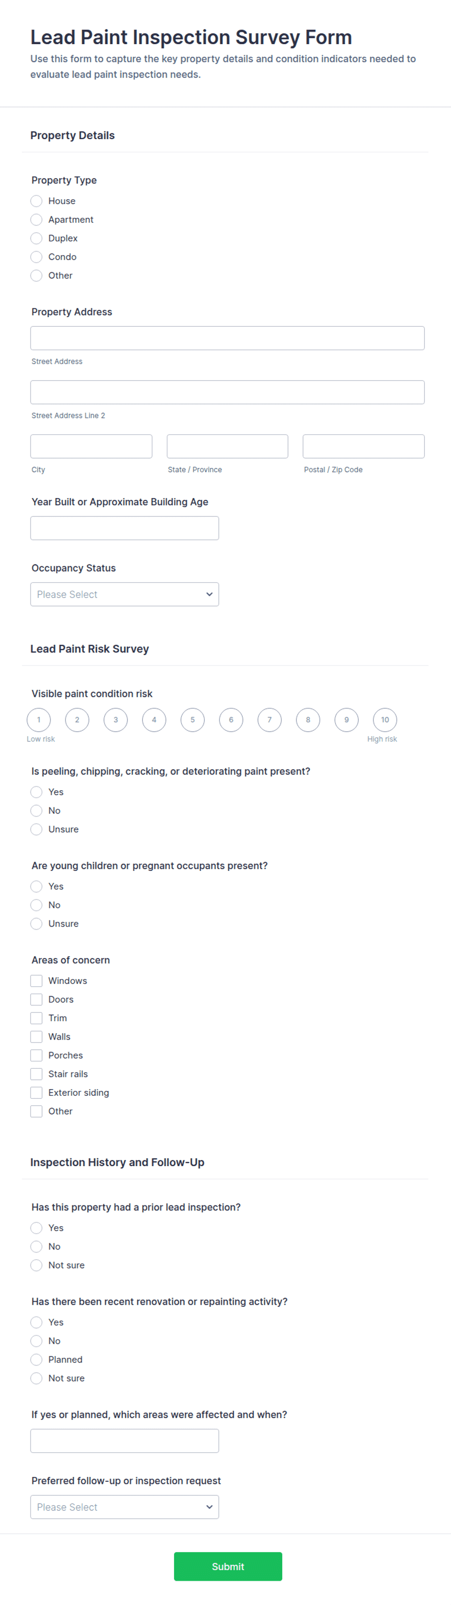
Task: Select No for prior lead inspection
Action: tap(36, 1246)
